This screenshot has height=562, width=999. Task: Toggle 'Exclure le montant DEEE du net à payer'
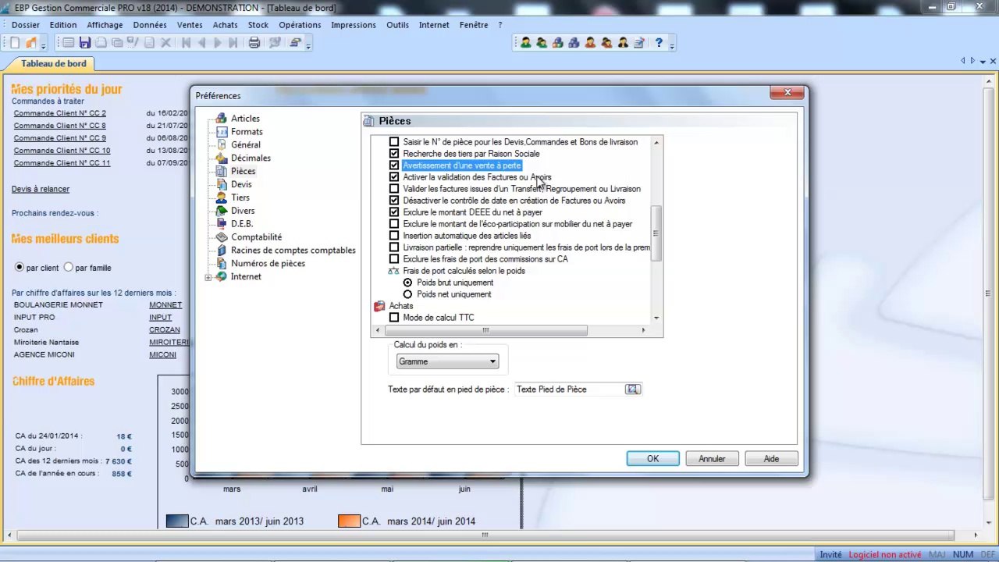[x=394, y=212]
